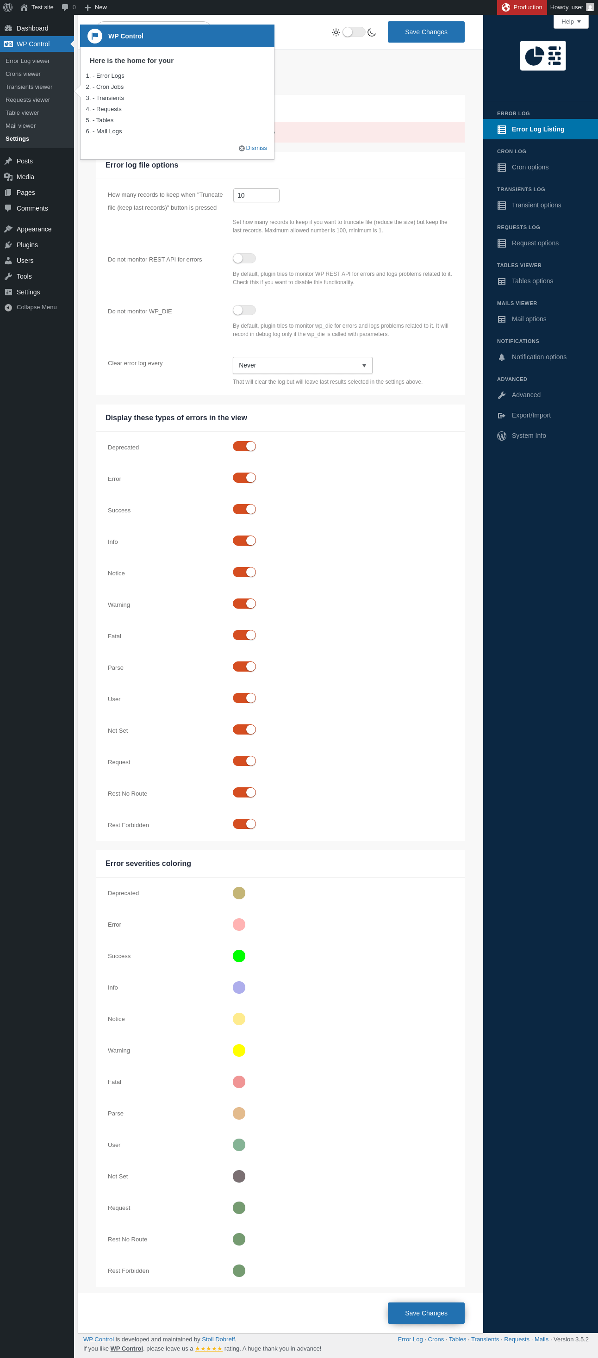Screen dimensions: 598x1358
Task: Open Crons viewer in the sidebar submenu
Action: (23, 74)
